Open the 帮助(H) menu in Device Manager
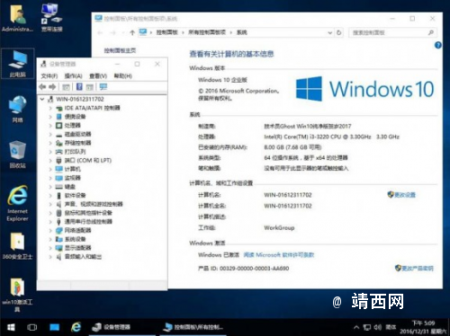The width and height of the screenshot is (450, 336). [x=123, y=76]
